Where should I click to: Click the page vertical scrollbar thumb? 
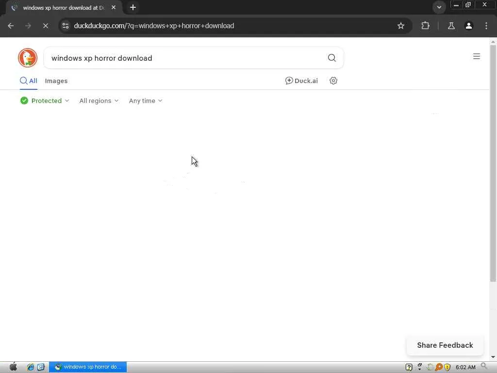pos(493,163)
